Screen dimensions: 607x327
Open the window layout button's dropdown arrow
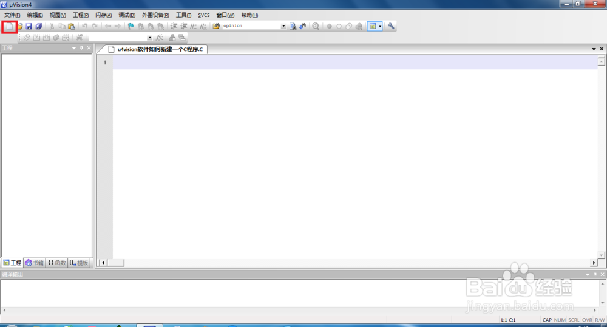(x=380, y=26)
